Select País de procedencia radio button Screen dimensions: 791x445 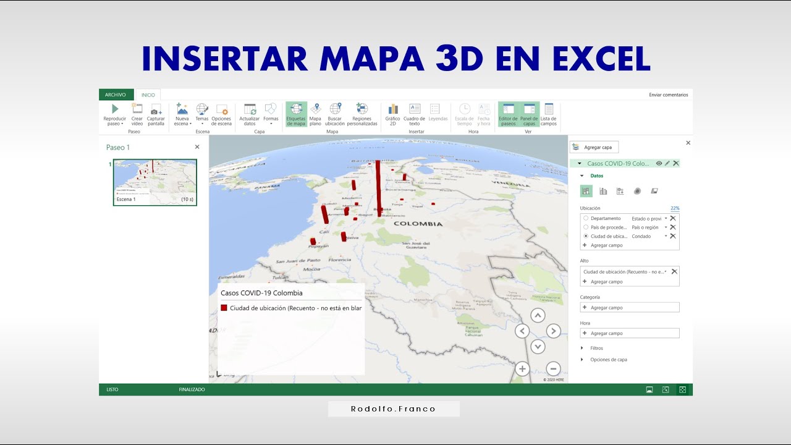point(586,227)
